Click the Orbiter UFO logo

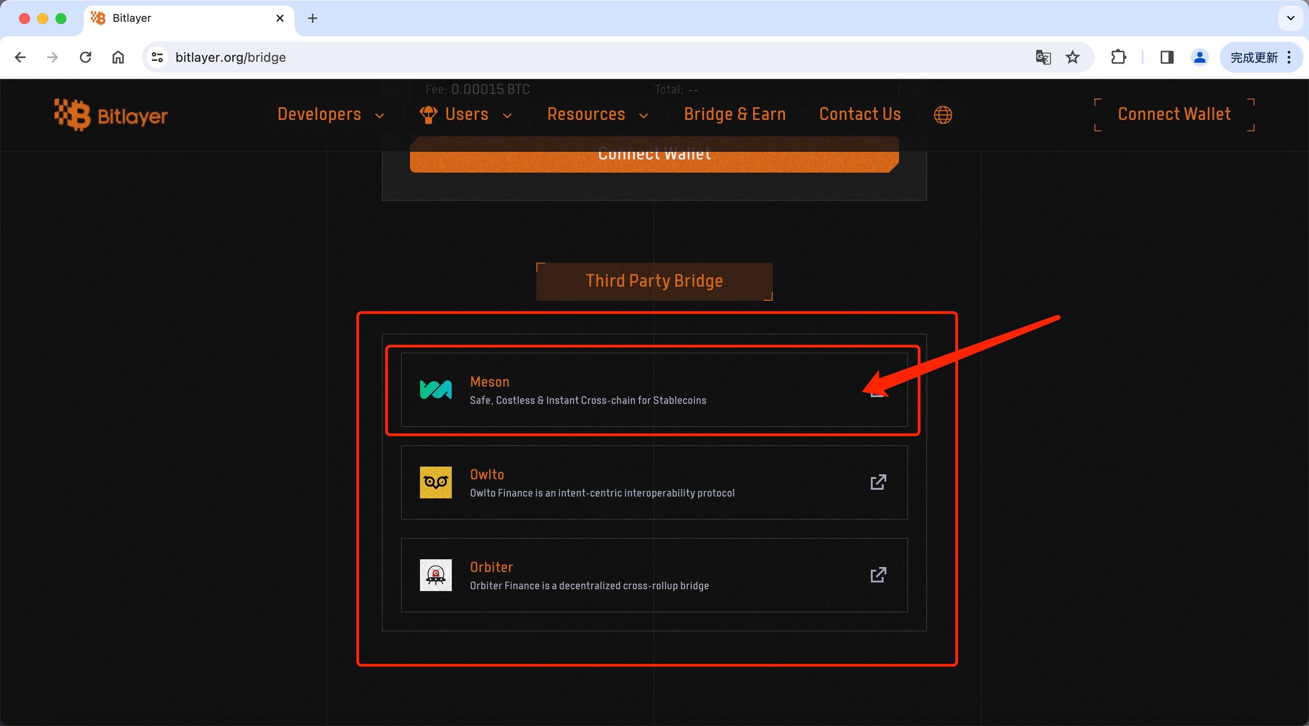pos(435,575)
